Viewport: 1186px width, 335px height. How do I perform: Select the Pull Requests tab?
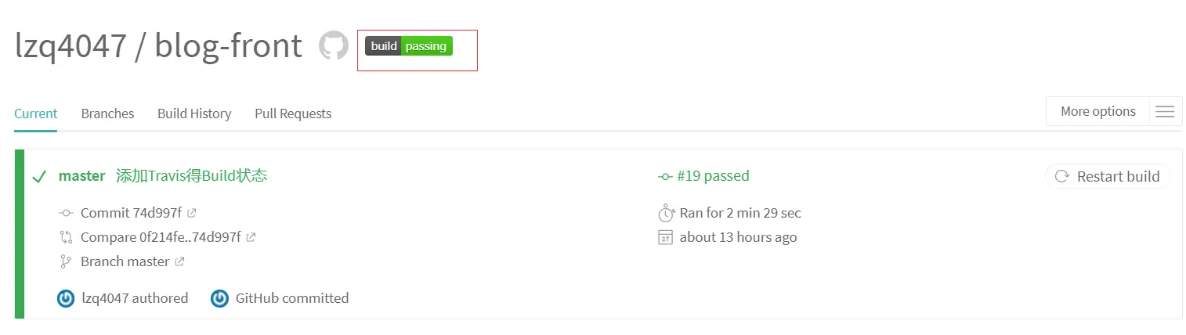point(293,113)
